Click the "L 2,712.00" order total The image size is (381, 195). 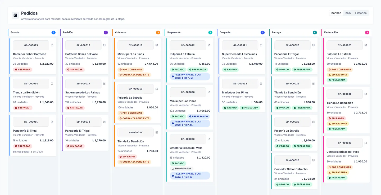(x=360, y=113)
